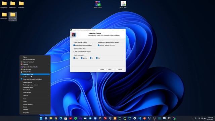Select Pin to Start
The image size is (215, 121).
click(35, 90)
